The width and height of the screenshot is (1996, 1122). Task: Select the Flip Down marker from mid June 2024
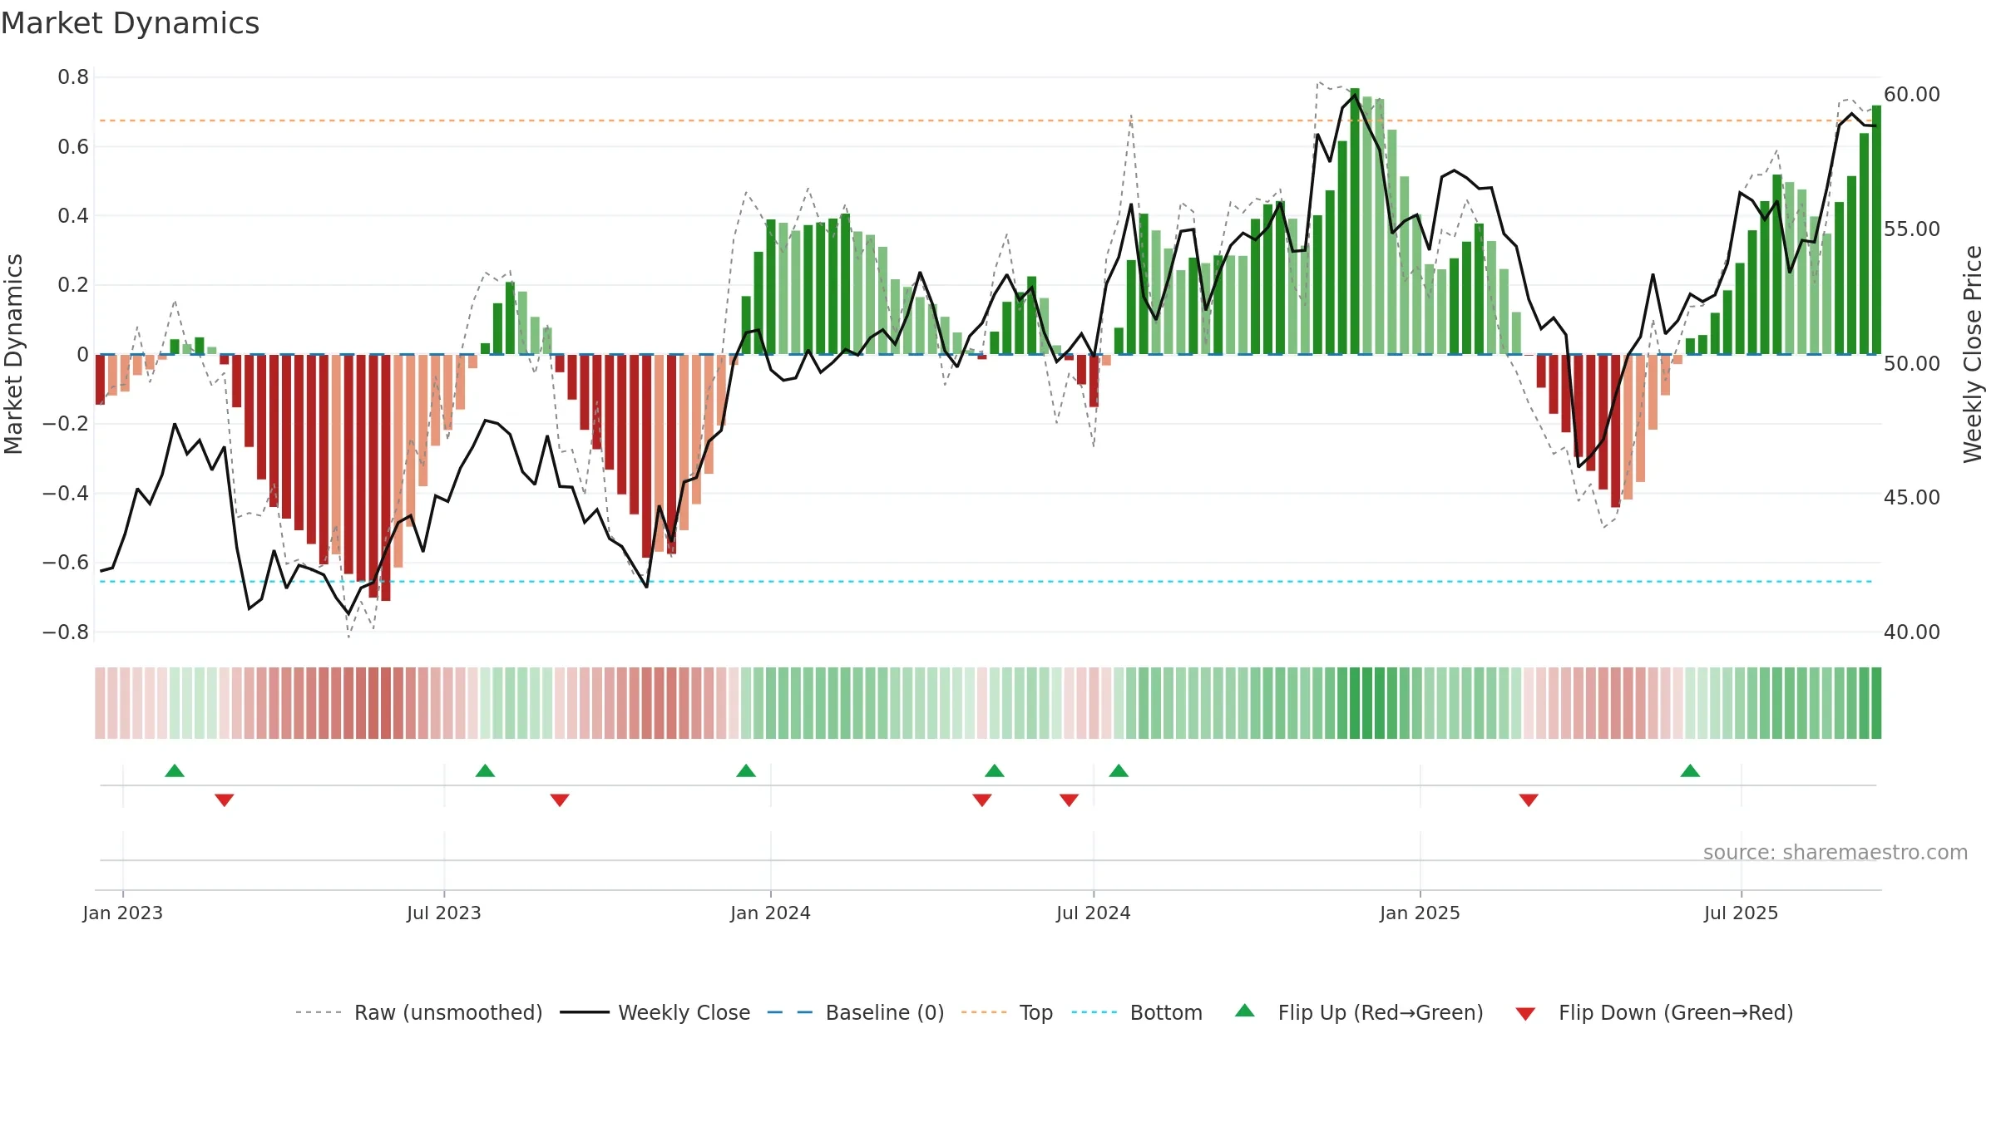click(1070, 800)
